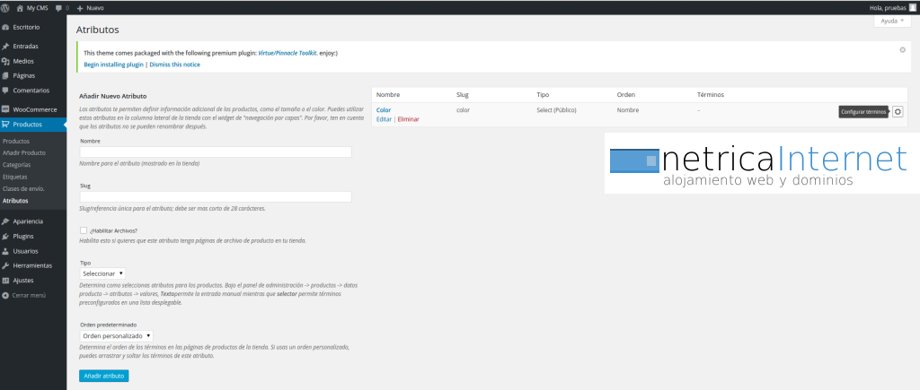Open the Orden predeterminado dropdown

pyautogui.click(x=116, y=335)
